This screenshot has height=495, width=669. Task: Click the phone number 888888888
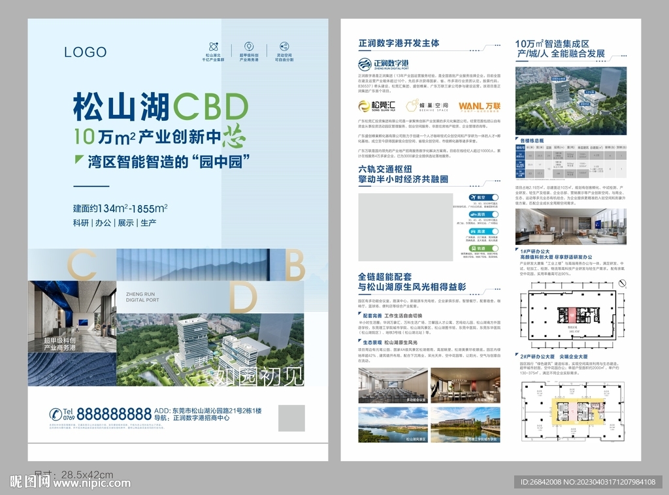114,414
